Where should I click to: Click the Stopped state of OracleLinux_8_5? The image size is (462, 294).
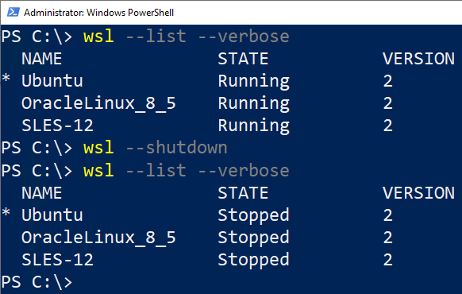[x=253, y=238]
